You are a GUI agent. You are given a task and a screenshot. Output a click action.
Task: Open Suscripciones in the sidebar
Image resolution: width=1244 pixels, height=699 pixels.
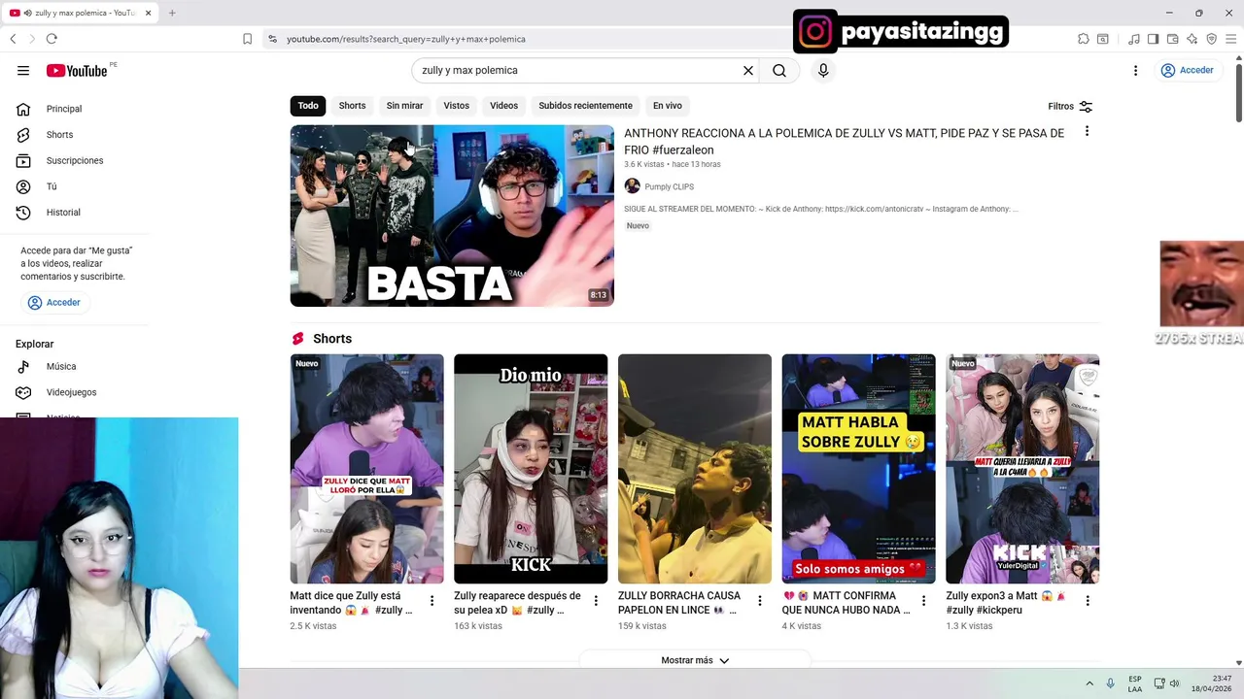click(x=75, y=160)
